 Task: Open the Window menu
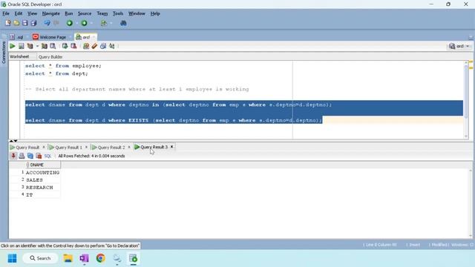(x=137, y=13)
